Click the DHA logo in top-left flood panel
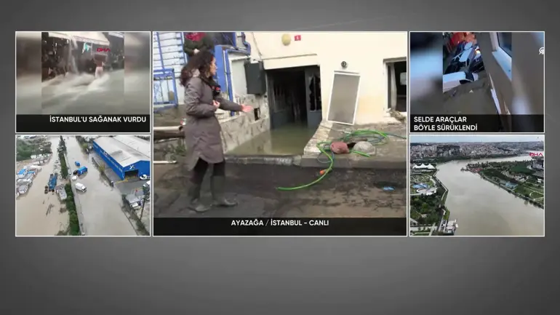 (x=103, y=49)
